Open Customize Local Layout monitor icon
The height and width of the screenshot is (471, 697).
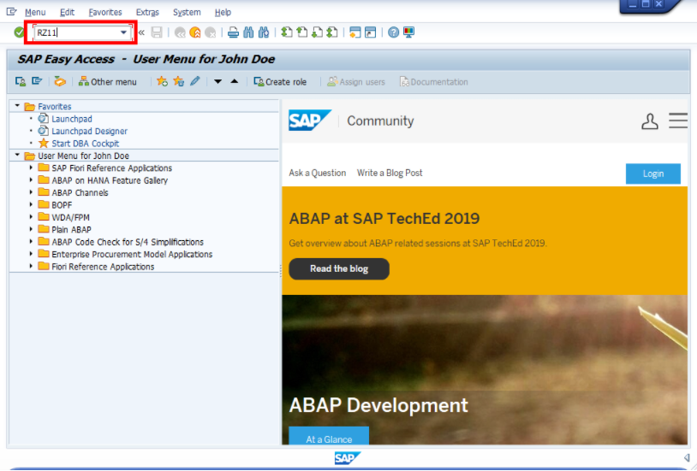408,32
